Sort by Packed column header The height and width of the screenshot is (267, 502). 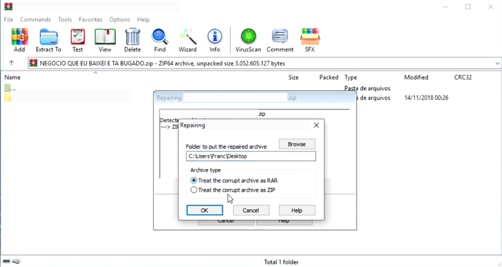click(329, 77)
